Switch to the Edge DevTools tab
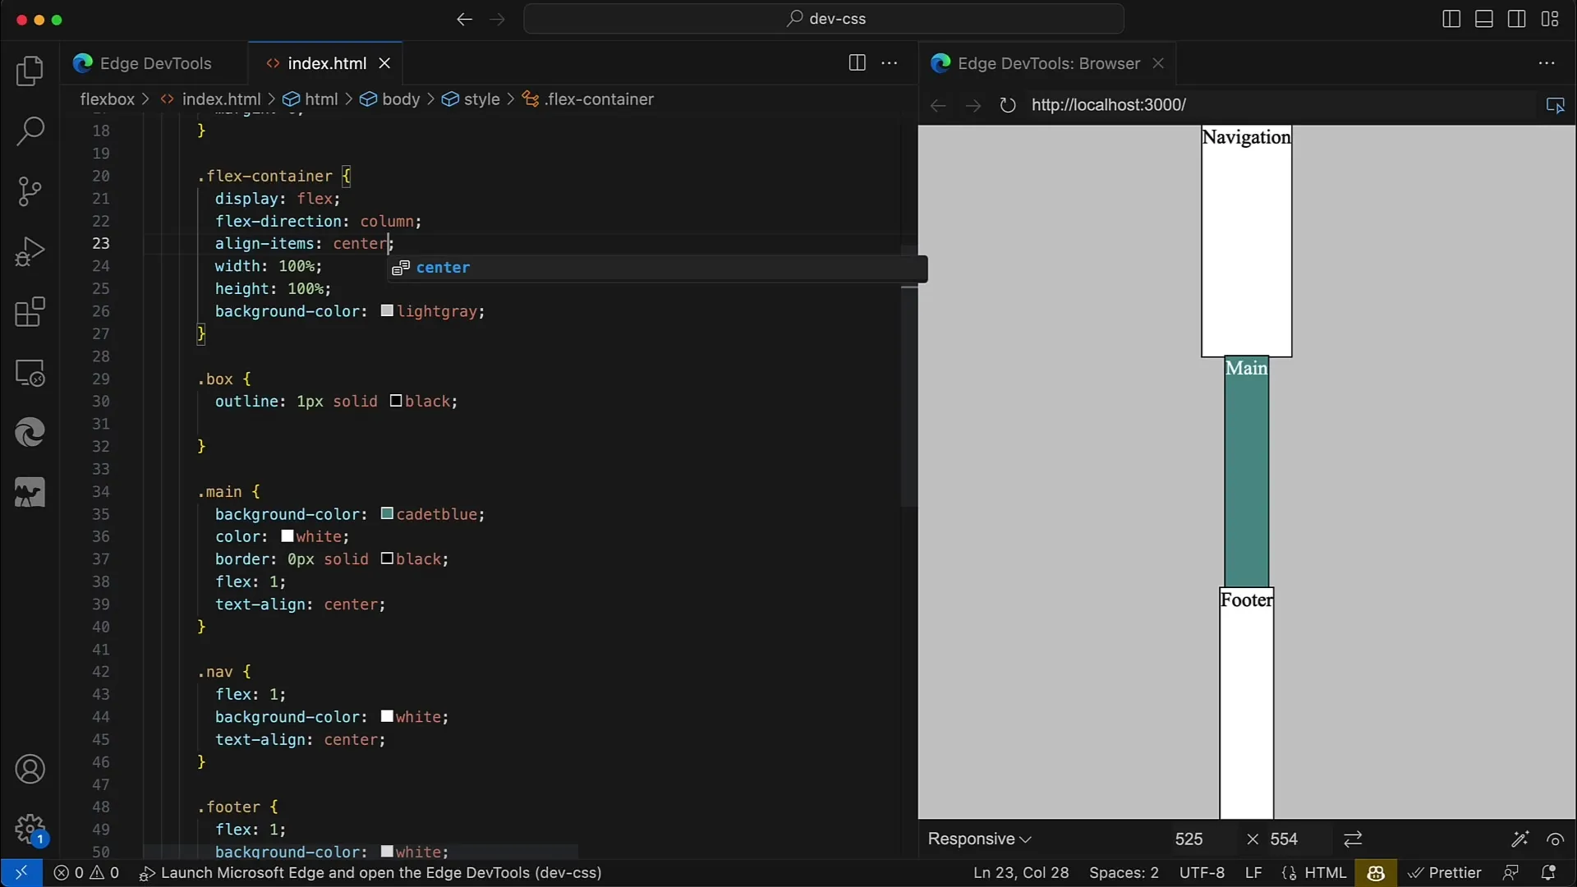1577x887 pixels. pyautogui.click(x=155, y=63)
